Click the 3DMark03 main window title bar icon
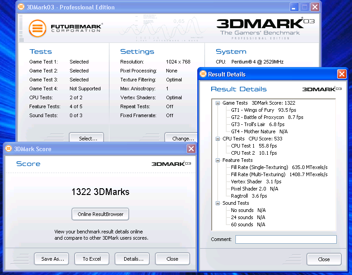 tap(21, 7)
